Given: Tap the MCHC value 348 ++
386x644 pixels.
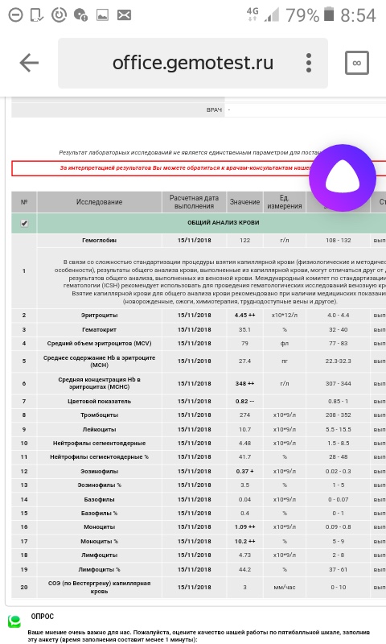Looking at the screenshot, I should click(x=245, y=384).
